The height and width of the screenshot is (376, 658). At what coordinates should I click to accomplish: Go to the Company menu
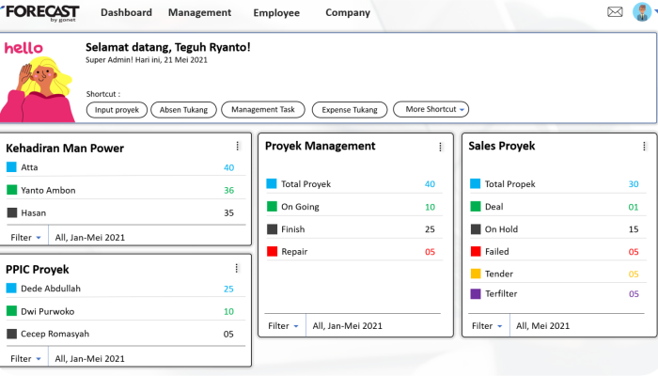(x=348, y=12)
